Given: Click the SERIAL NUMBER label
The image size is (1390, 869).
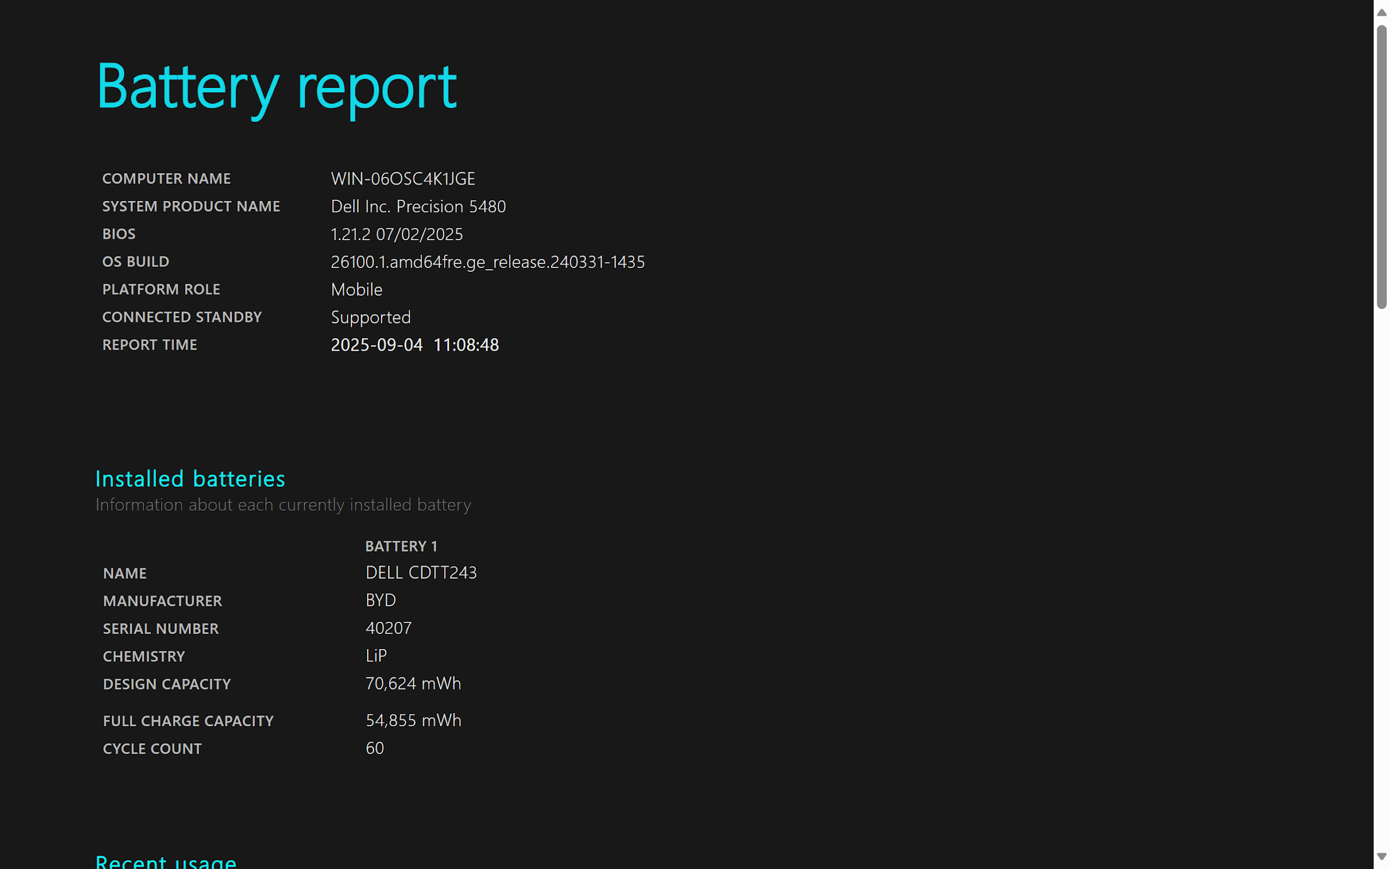Looking at the screenshot, I should click(160, 629).
